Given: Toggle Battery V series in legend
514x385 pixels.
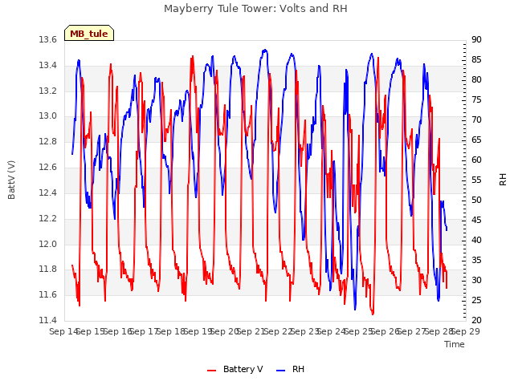Looking at the screenshot, I should pos(235,369).
